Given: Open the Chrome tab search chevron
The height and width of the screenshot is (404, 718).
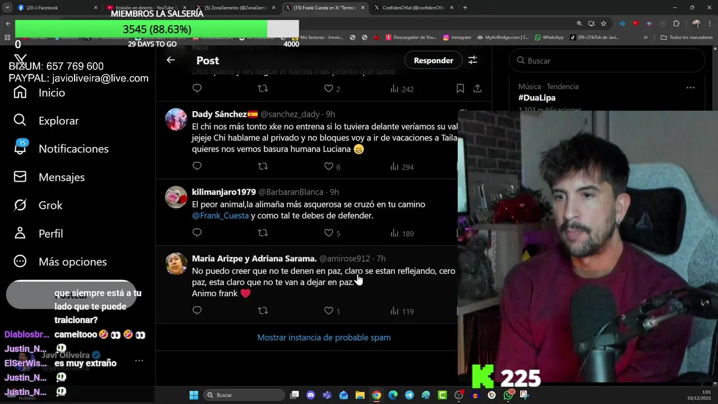Looking at the screenshot, I should click(x=8, y=8).
